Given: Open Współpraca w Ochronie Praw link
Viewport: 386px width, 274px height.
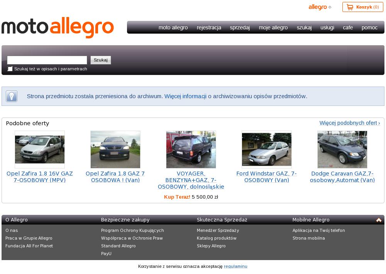Looking at the screenshot, I should [x=132, y=238].
